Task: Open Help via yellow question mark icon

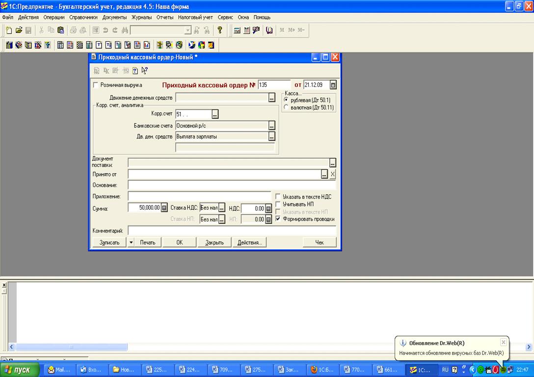Action: click(x=220, y=30)
